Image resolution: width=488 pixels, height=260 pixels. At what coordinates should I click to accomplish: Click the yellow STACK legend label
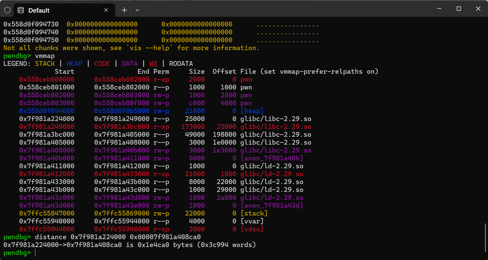pyautogui.click(x=45, y=64)
